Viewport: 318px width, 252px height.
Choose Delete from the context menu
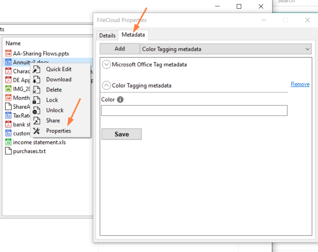(x=54, y=90)
